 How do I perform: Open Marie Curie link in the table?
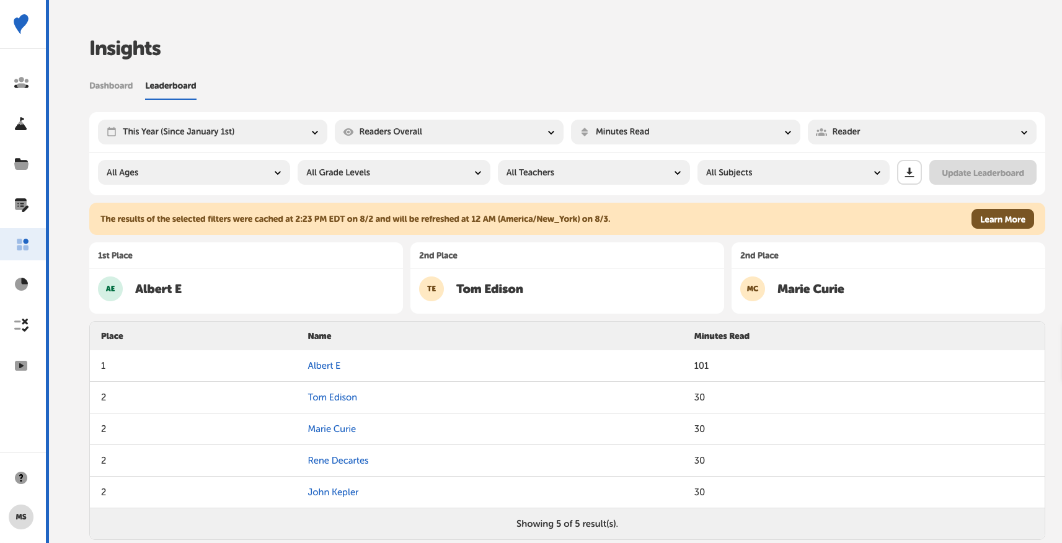pyautogui.click(x=332, y=429)
